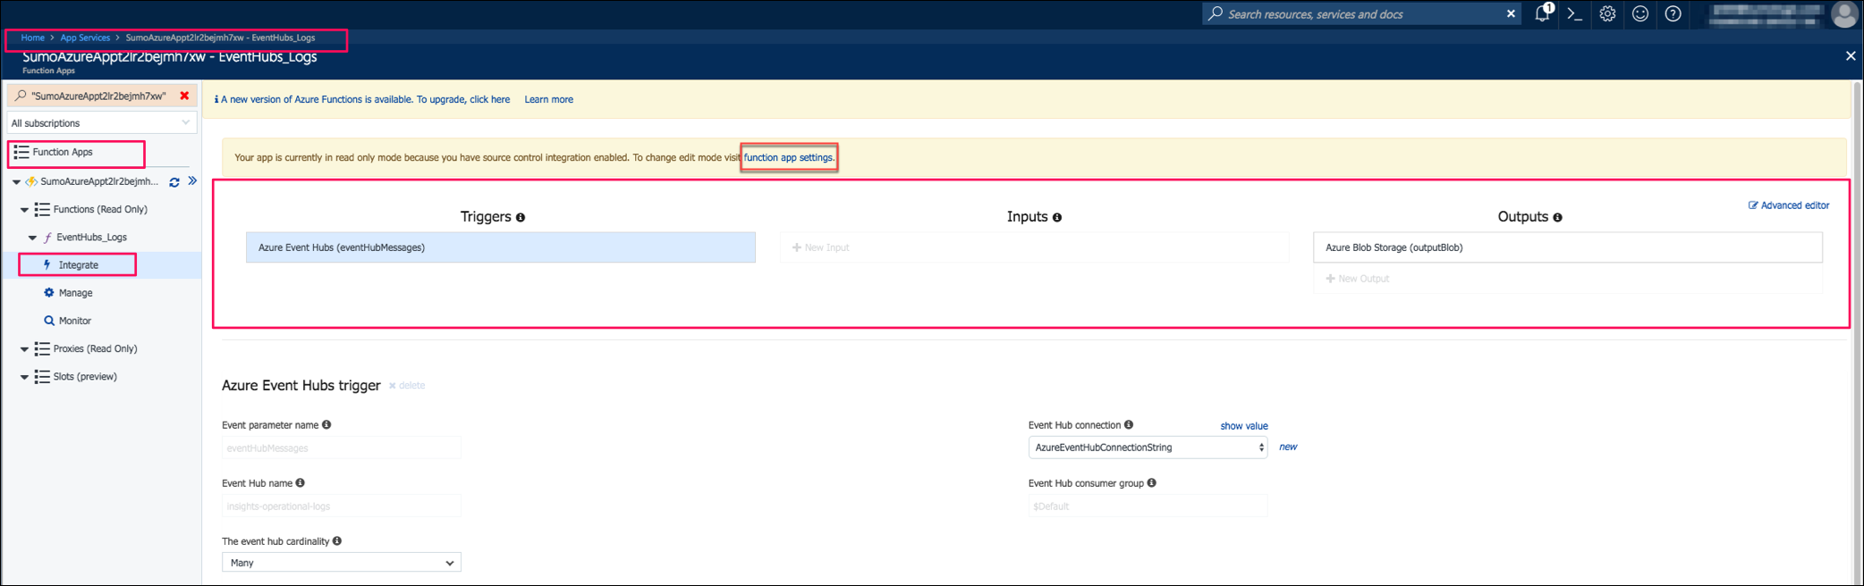Expand the Slots (preview) tree node

24,377
